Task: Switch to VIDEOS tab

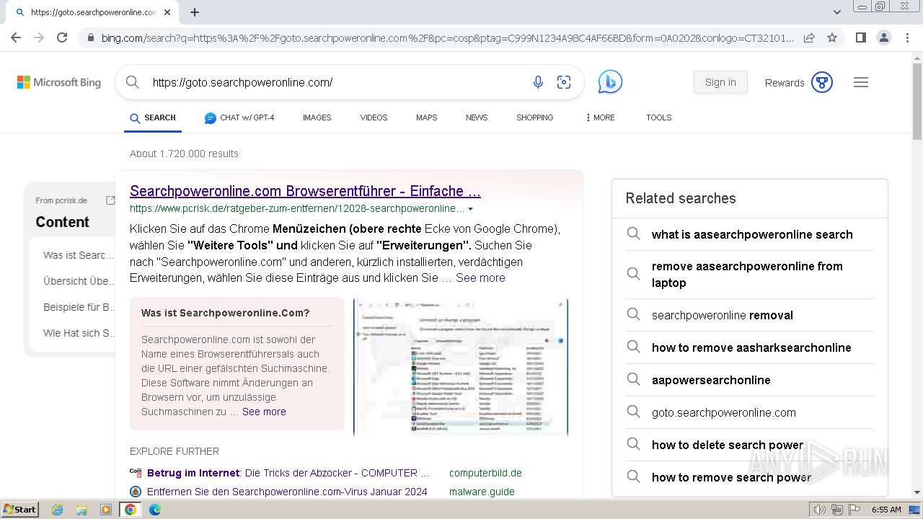Action: pos(374,117)
